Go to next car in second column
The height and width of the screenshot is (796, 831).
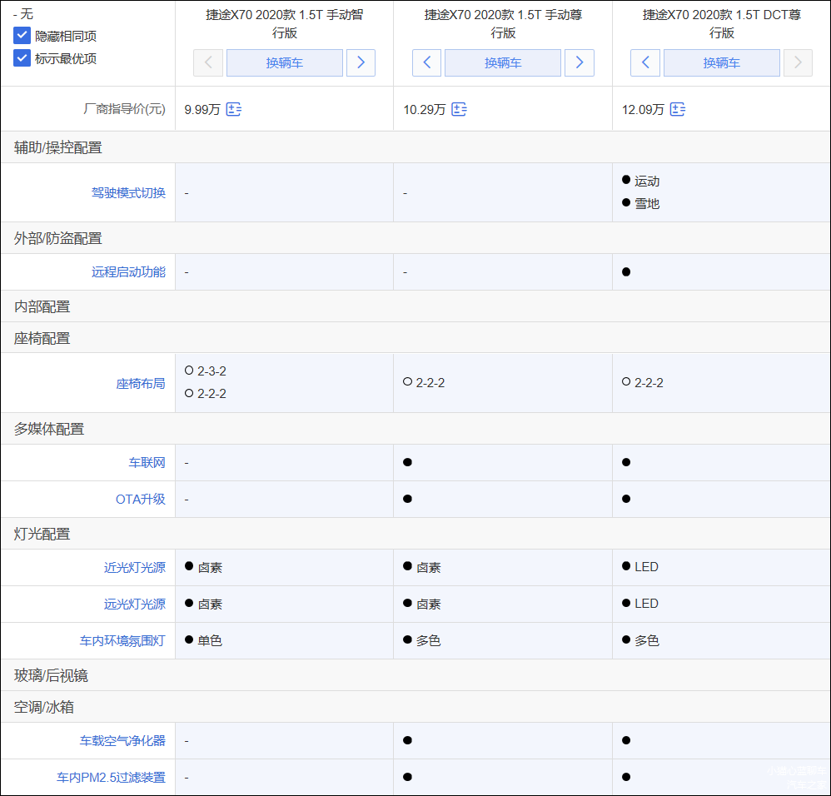580,63
